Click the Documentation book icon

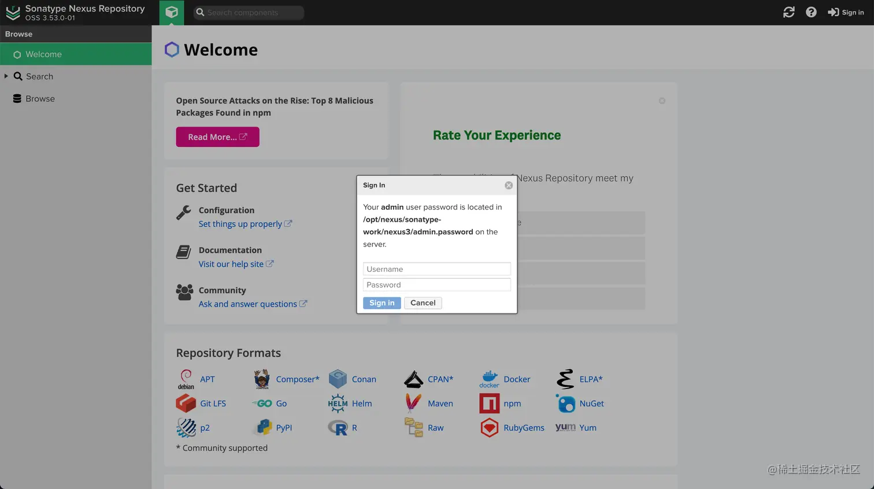[184, 252]
